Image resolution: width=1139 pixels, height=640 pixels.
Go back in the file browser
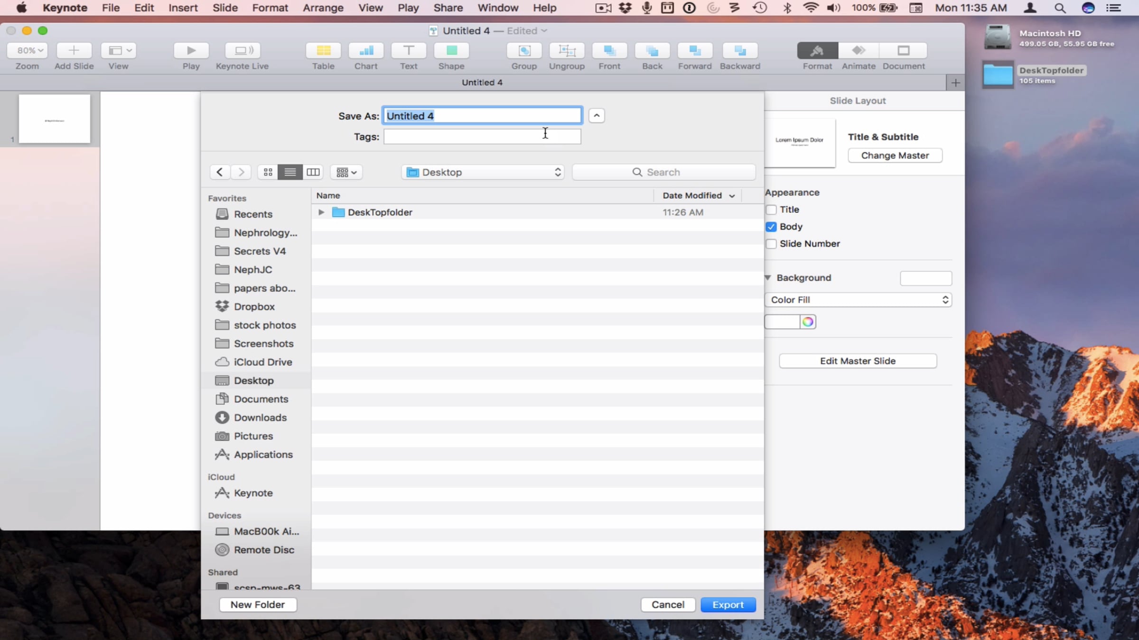click(x=220, y=172)
